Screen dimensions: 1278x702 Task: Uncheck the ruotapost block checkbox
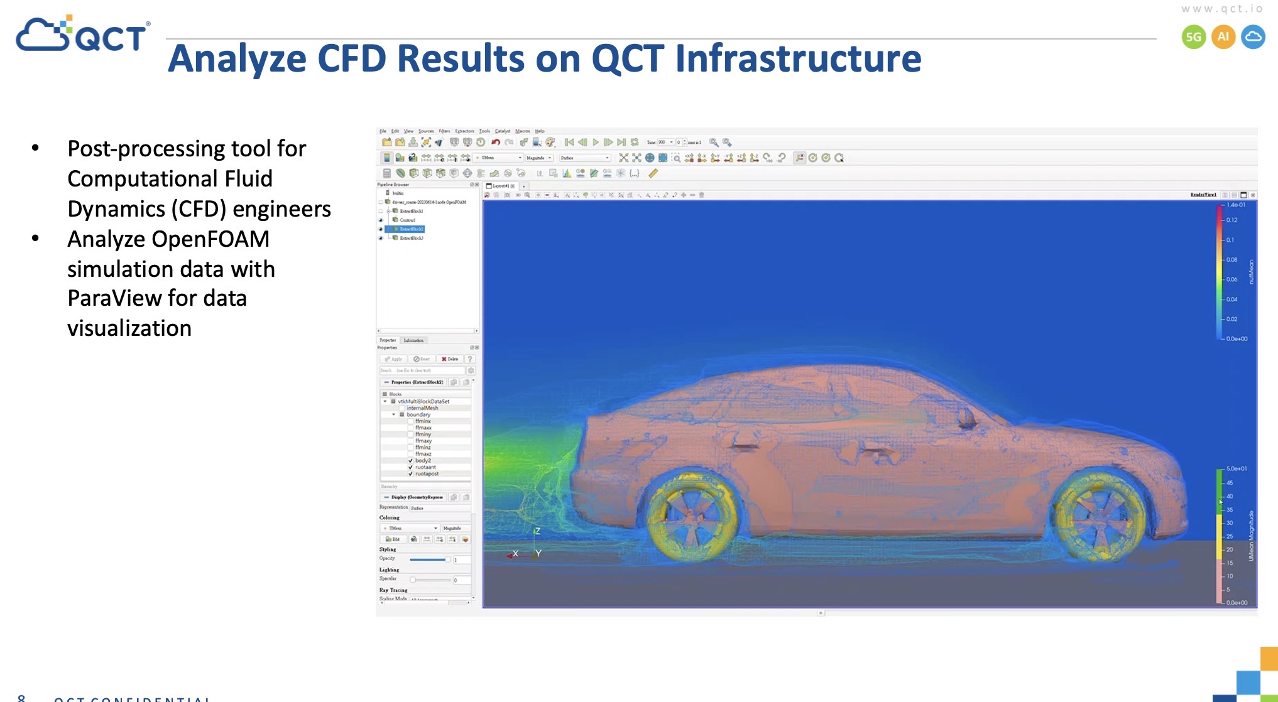coord(411,474)
